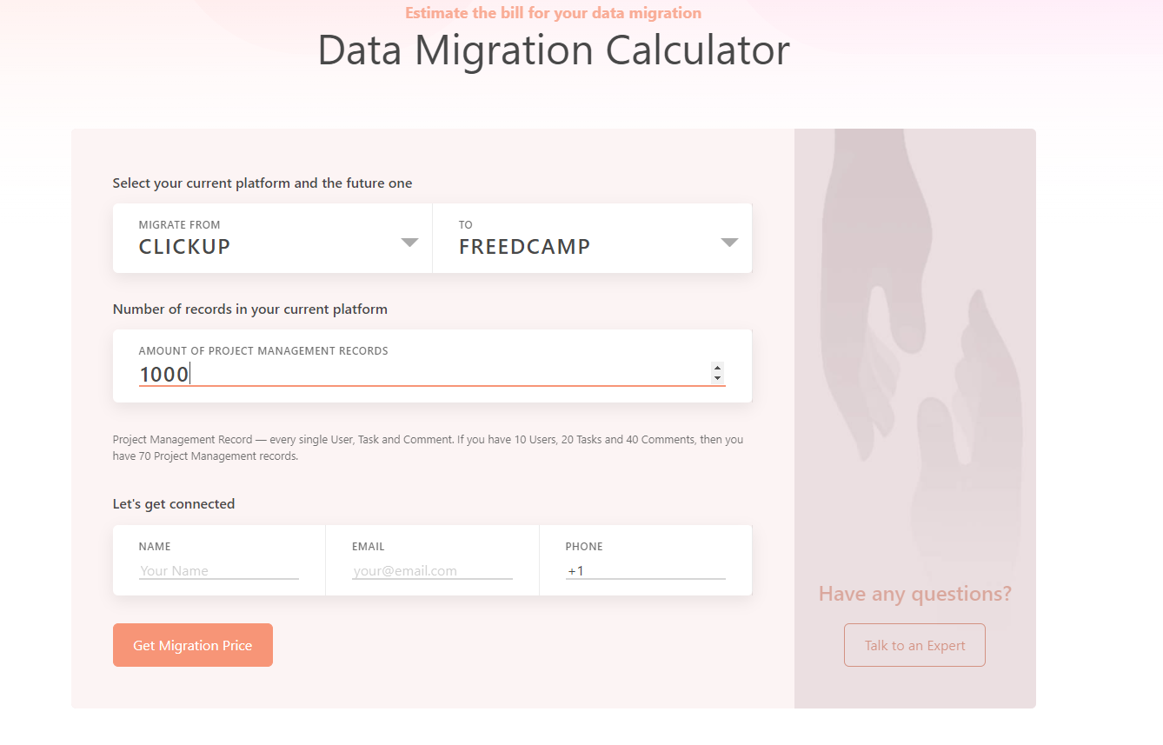Click the Talk to an Expert button

914,645
